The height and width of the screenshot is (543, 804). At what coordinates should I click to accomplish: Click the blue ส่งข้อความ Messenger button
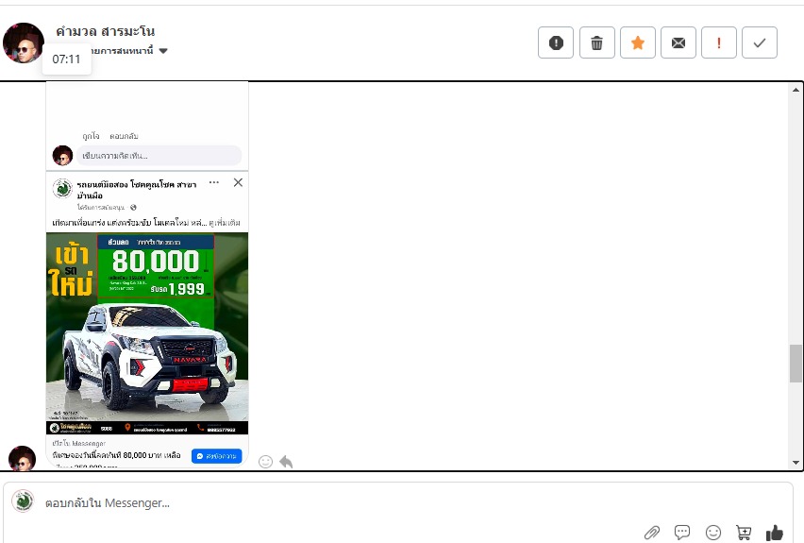216,456
